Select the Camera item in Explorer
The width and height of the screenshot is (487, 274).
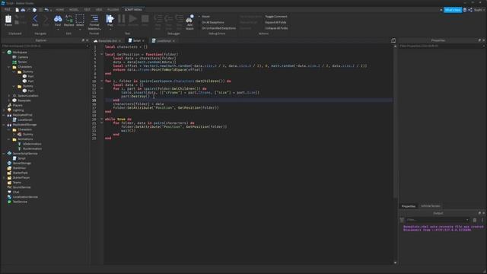click(x=23, y=57)
